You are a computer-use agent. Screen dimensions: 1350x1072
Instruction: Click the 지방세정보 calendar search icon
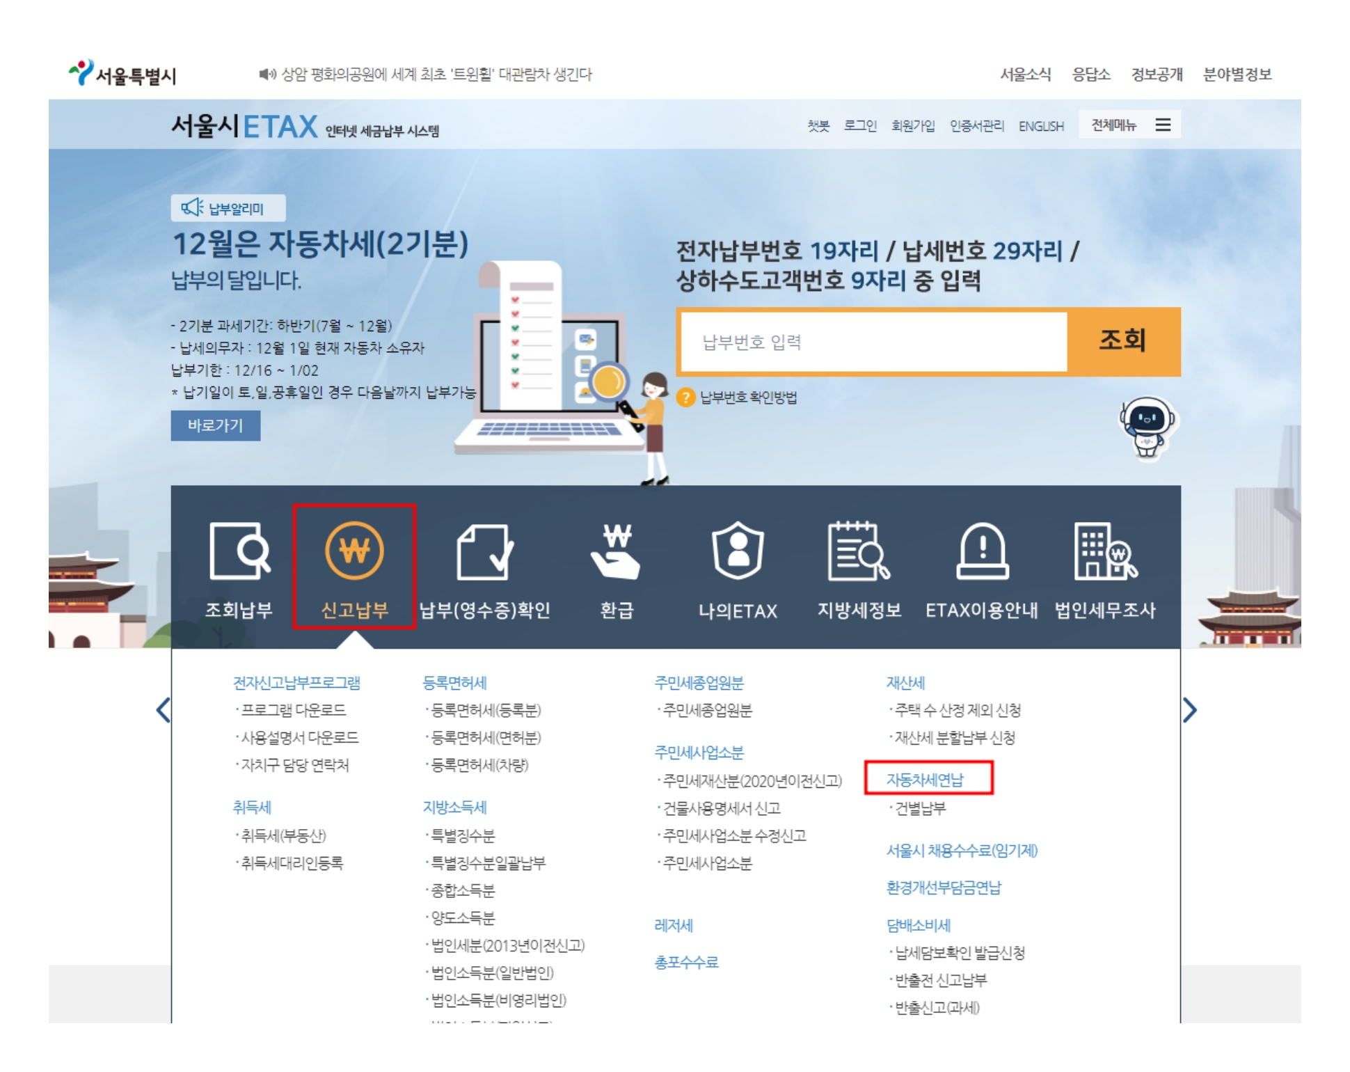point(858,551)
